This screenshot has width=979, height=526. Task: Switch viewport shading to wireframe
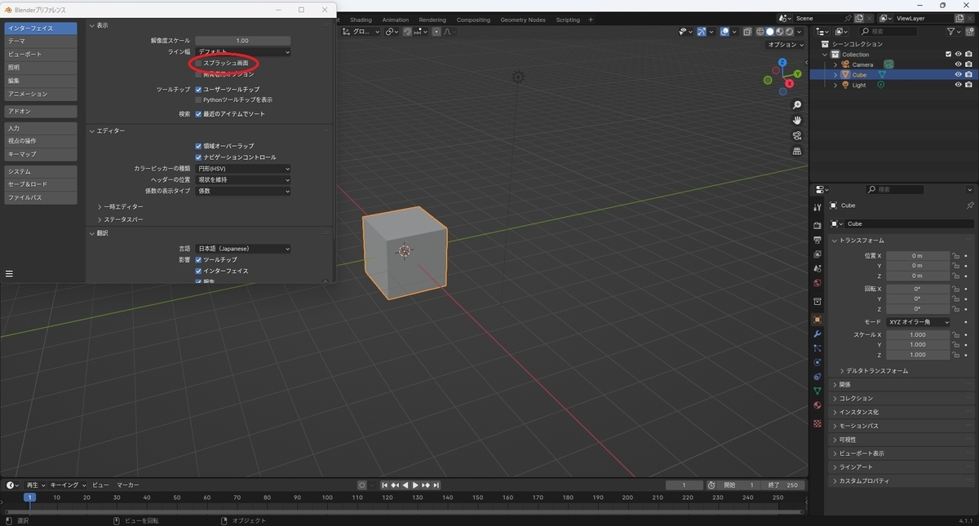[x=760, y=32]
